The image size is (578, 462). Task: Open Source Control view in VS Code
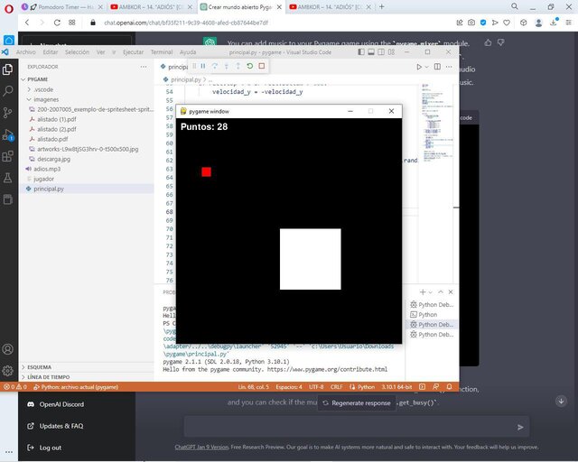point(7,113)
